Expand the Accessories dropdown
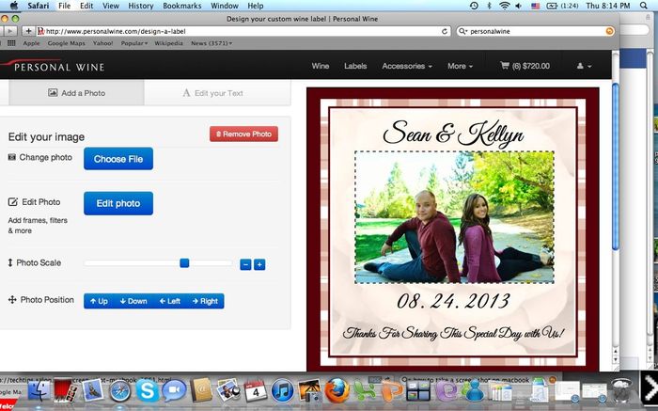Image resolution: width=658 pixels, height=411 pixels. click(407, 67)
